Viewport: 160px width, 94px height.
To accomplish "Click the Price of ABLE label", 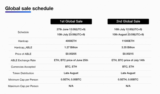I will click(x=23, y=54).
